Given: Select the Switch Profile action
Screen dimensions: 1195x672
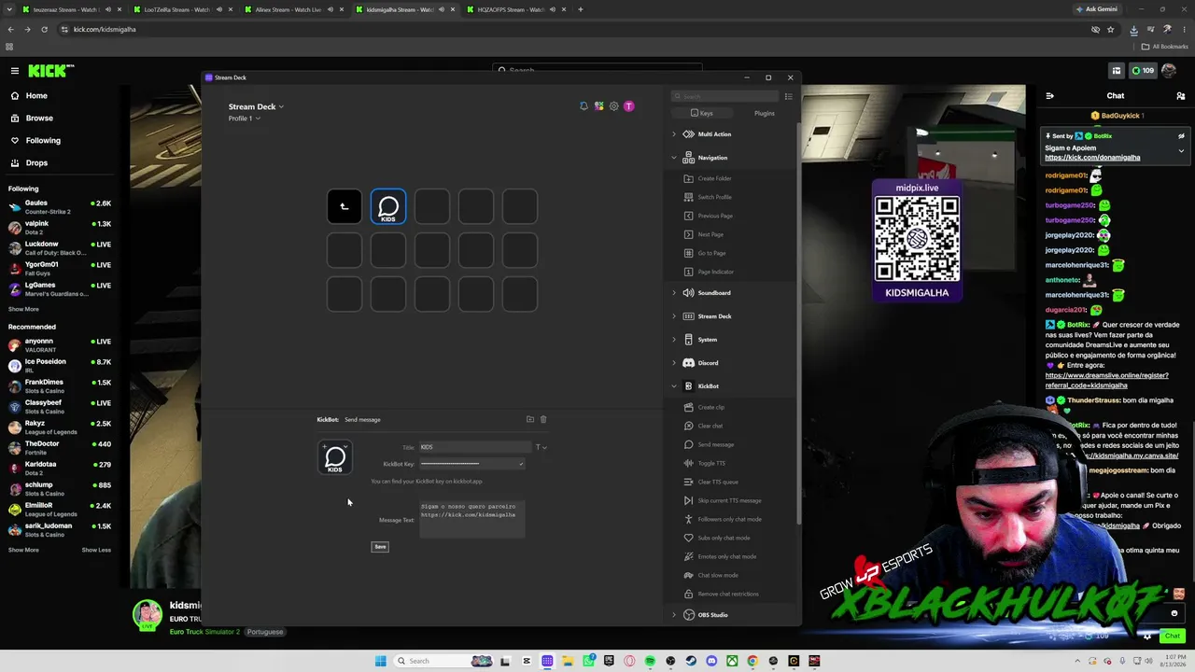Looking at the screenshot, I should [715, 197].
